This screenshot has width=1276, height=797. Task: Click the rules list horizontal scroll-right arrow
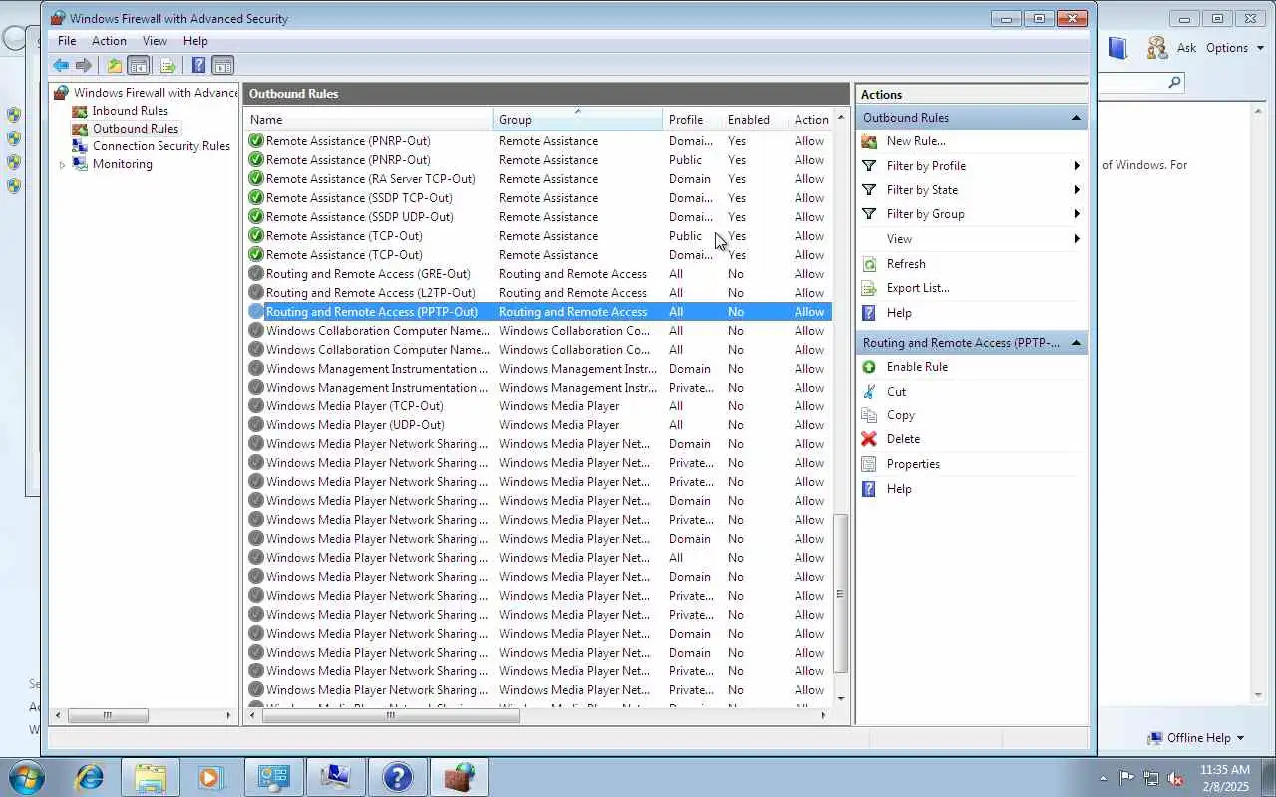tap(823, 715)
